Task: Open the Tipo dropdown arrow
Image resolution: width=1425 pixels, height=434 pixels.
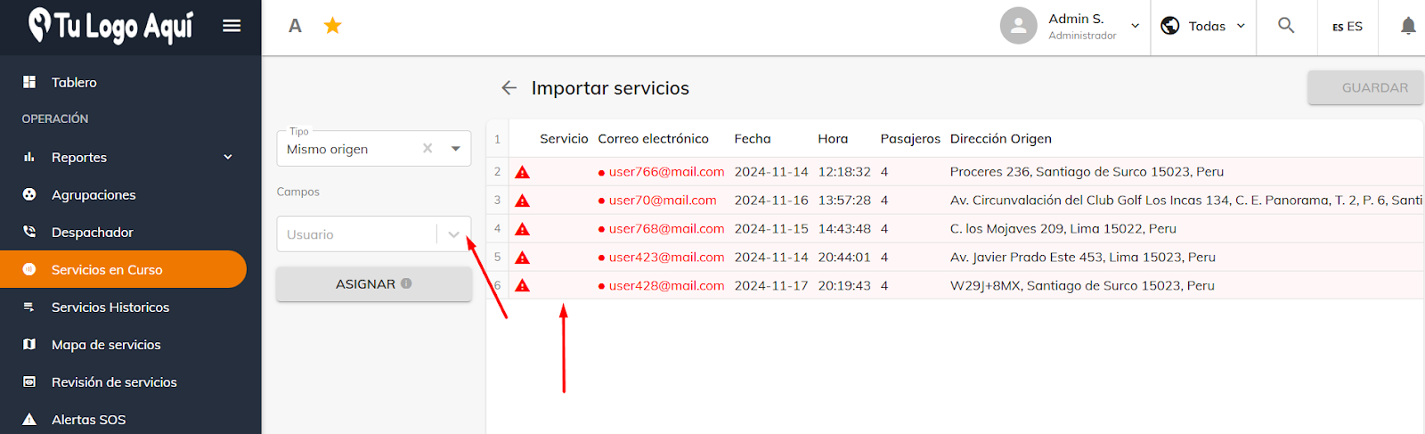Action: tap(456, 149)
